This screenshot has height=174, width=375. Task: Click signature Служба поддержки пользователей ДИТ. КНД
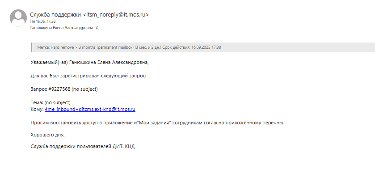tap(83, 146)
